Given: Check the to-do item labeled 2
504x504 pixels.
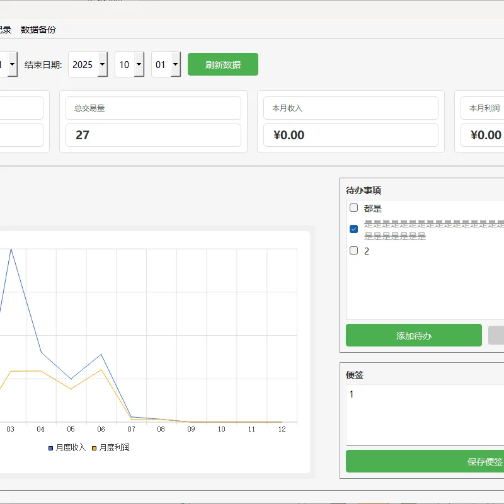Looking at the screenshot, I should pos(353,250).
